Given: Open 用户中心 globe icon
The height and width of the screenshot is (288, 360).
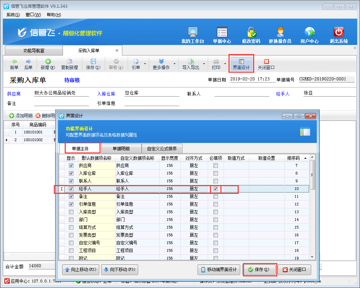Looking at the screenshot, I should pos(309,35).
